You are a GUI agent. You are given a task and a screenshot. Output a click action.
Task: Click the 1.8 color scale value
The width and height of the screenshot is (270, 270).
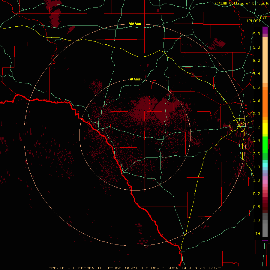(x=256, y=167)
